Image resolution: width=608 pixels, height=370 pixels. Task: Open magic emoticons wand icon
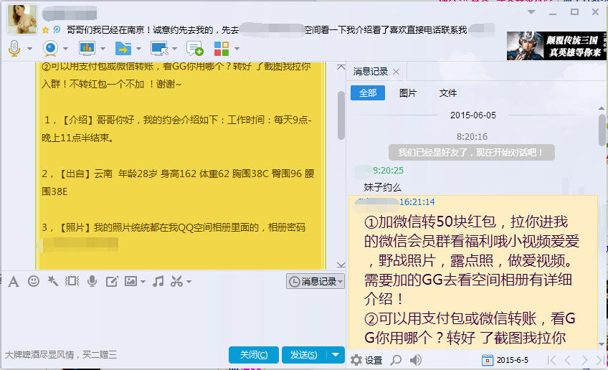[53, 281]
